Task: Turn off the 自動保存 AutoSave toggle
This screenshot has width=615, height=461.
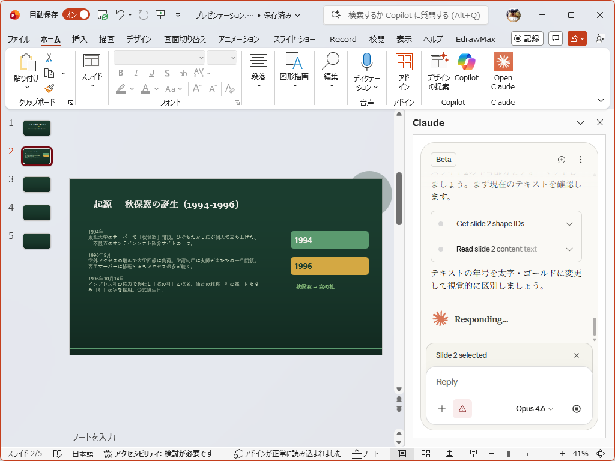Action: pos(76,15)
